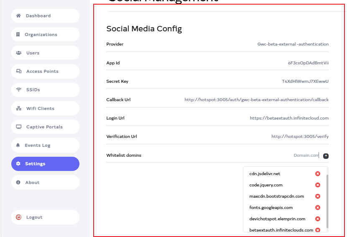This screenshot has height=237, width=347.
Task: Remove cdn.jsdelivr.net from whitelist
Action: coord(318,174)
